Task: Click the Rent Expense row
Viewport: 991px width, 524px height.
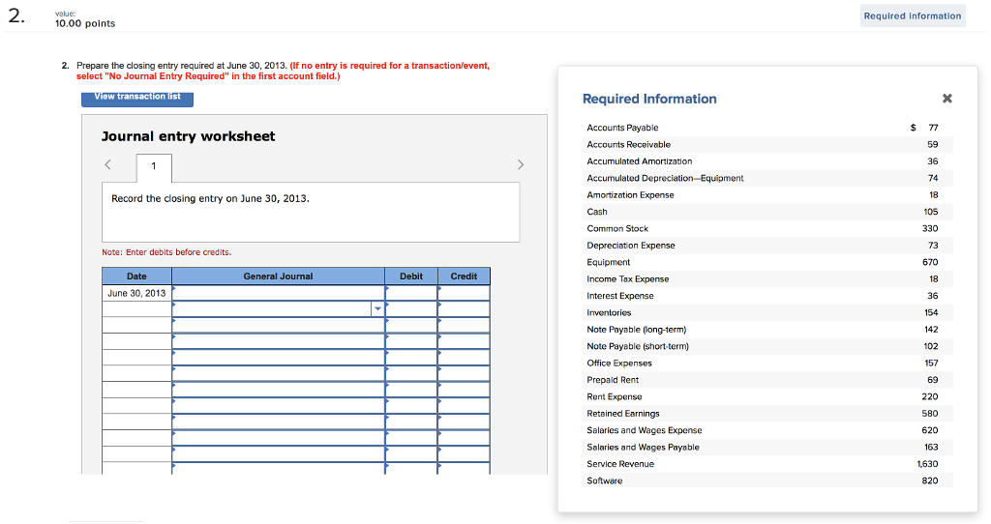Action: (x=767, y=396)
